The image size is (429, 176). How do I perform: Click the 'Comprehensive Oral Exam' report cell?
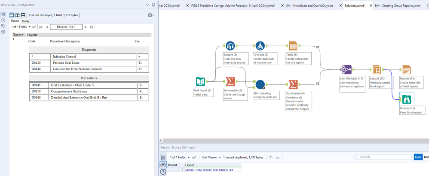pos(93,91)
